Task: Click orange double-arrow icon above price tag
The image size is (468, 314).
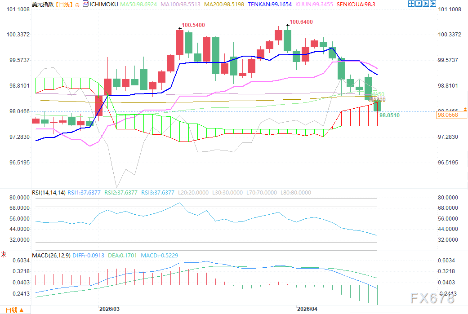Action: pyautogui.click(x=465, y=109)
